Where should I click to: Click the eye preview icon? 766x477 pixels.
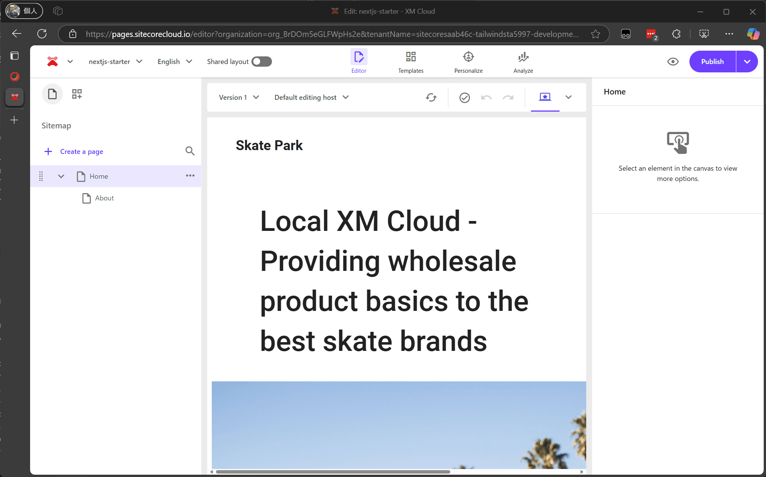tap(673, 62)
